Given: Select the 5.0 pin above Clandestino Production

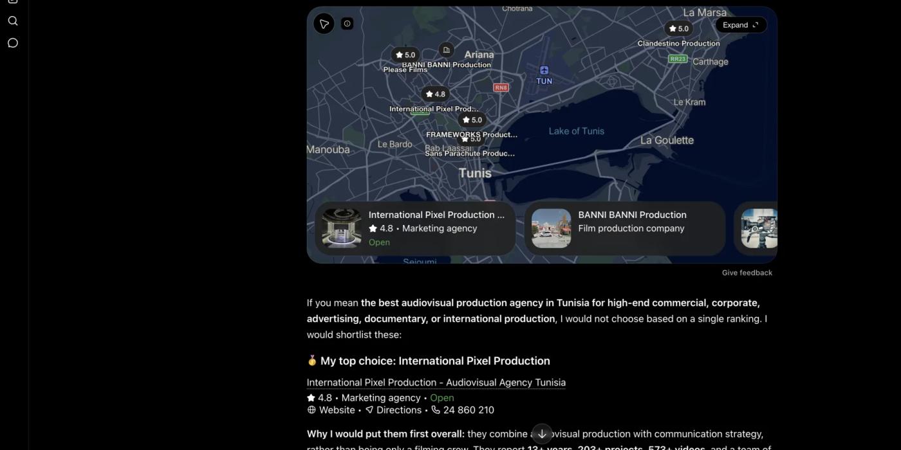Looking at the screenshot, I should tap(678, 28).
